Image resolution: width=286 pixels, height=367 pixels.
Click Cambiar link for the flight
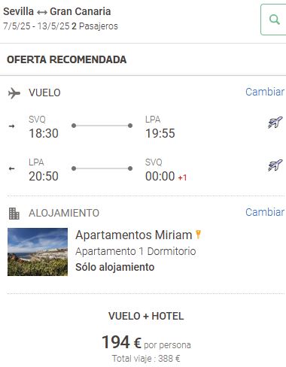point(265,92)
